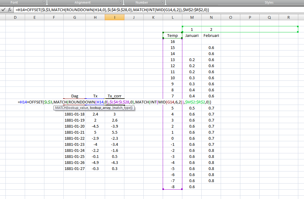Screen dimensions: 304x199
Task: Select the Januari header cell
Action: [192, 36]
